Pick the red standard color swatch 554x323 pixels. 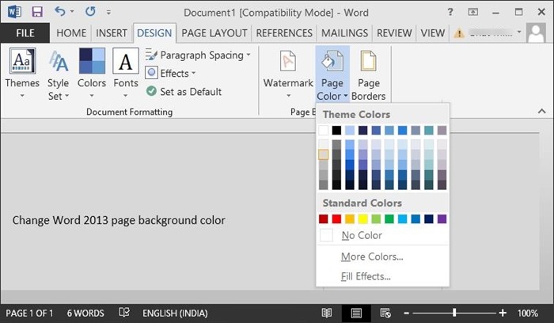[x=337, y=218]
